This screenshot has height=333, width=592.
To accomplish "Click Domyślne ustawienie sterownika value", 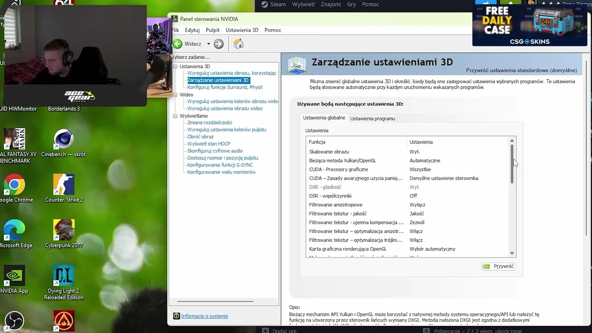I will [x=444, y=178].
